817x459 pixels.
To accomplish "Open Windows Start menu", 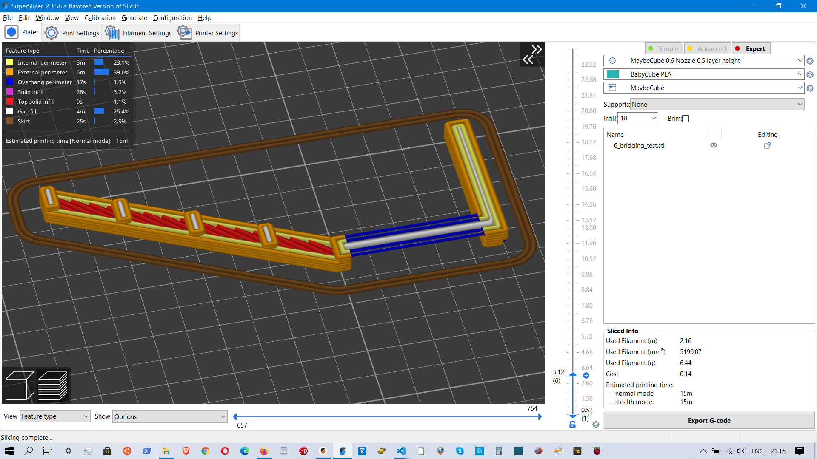I will tap(9, 451).
